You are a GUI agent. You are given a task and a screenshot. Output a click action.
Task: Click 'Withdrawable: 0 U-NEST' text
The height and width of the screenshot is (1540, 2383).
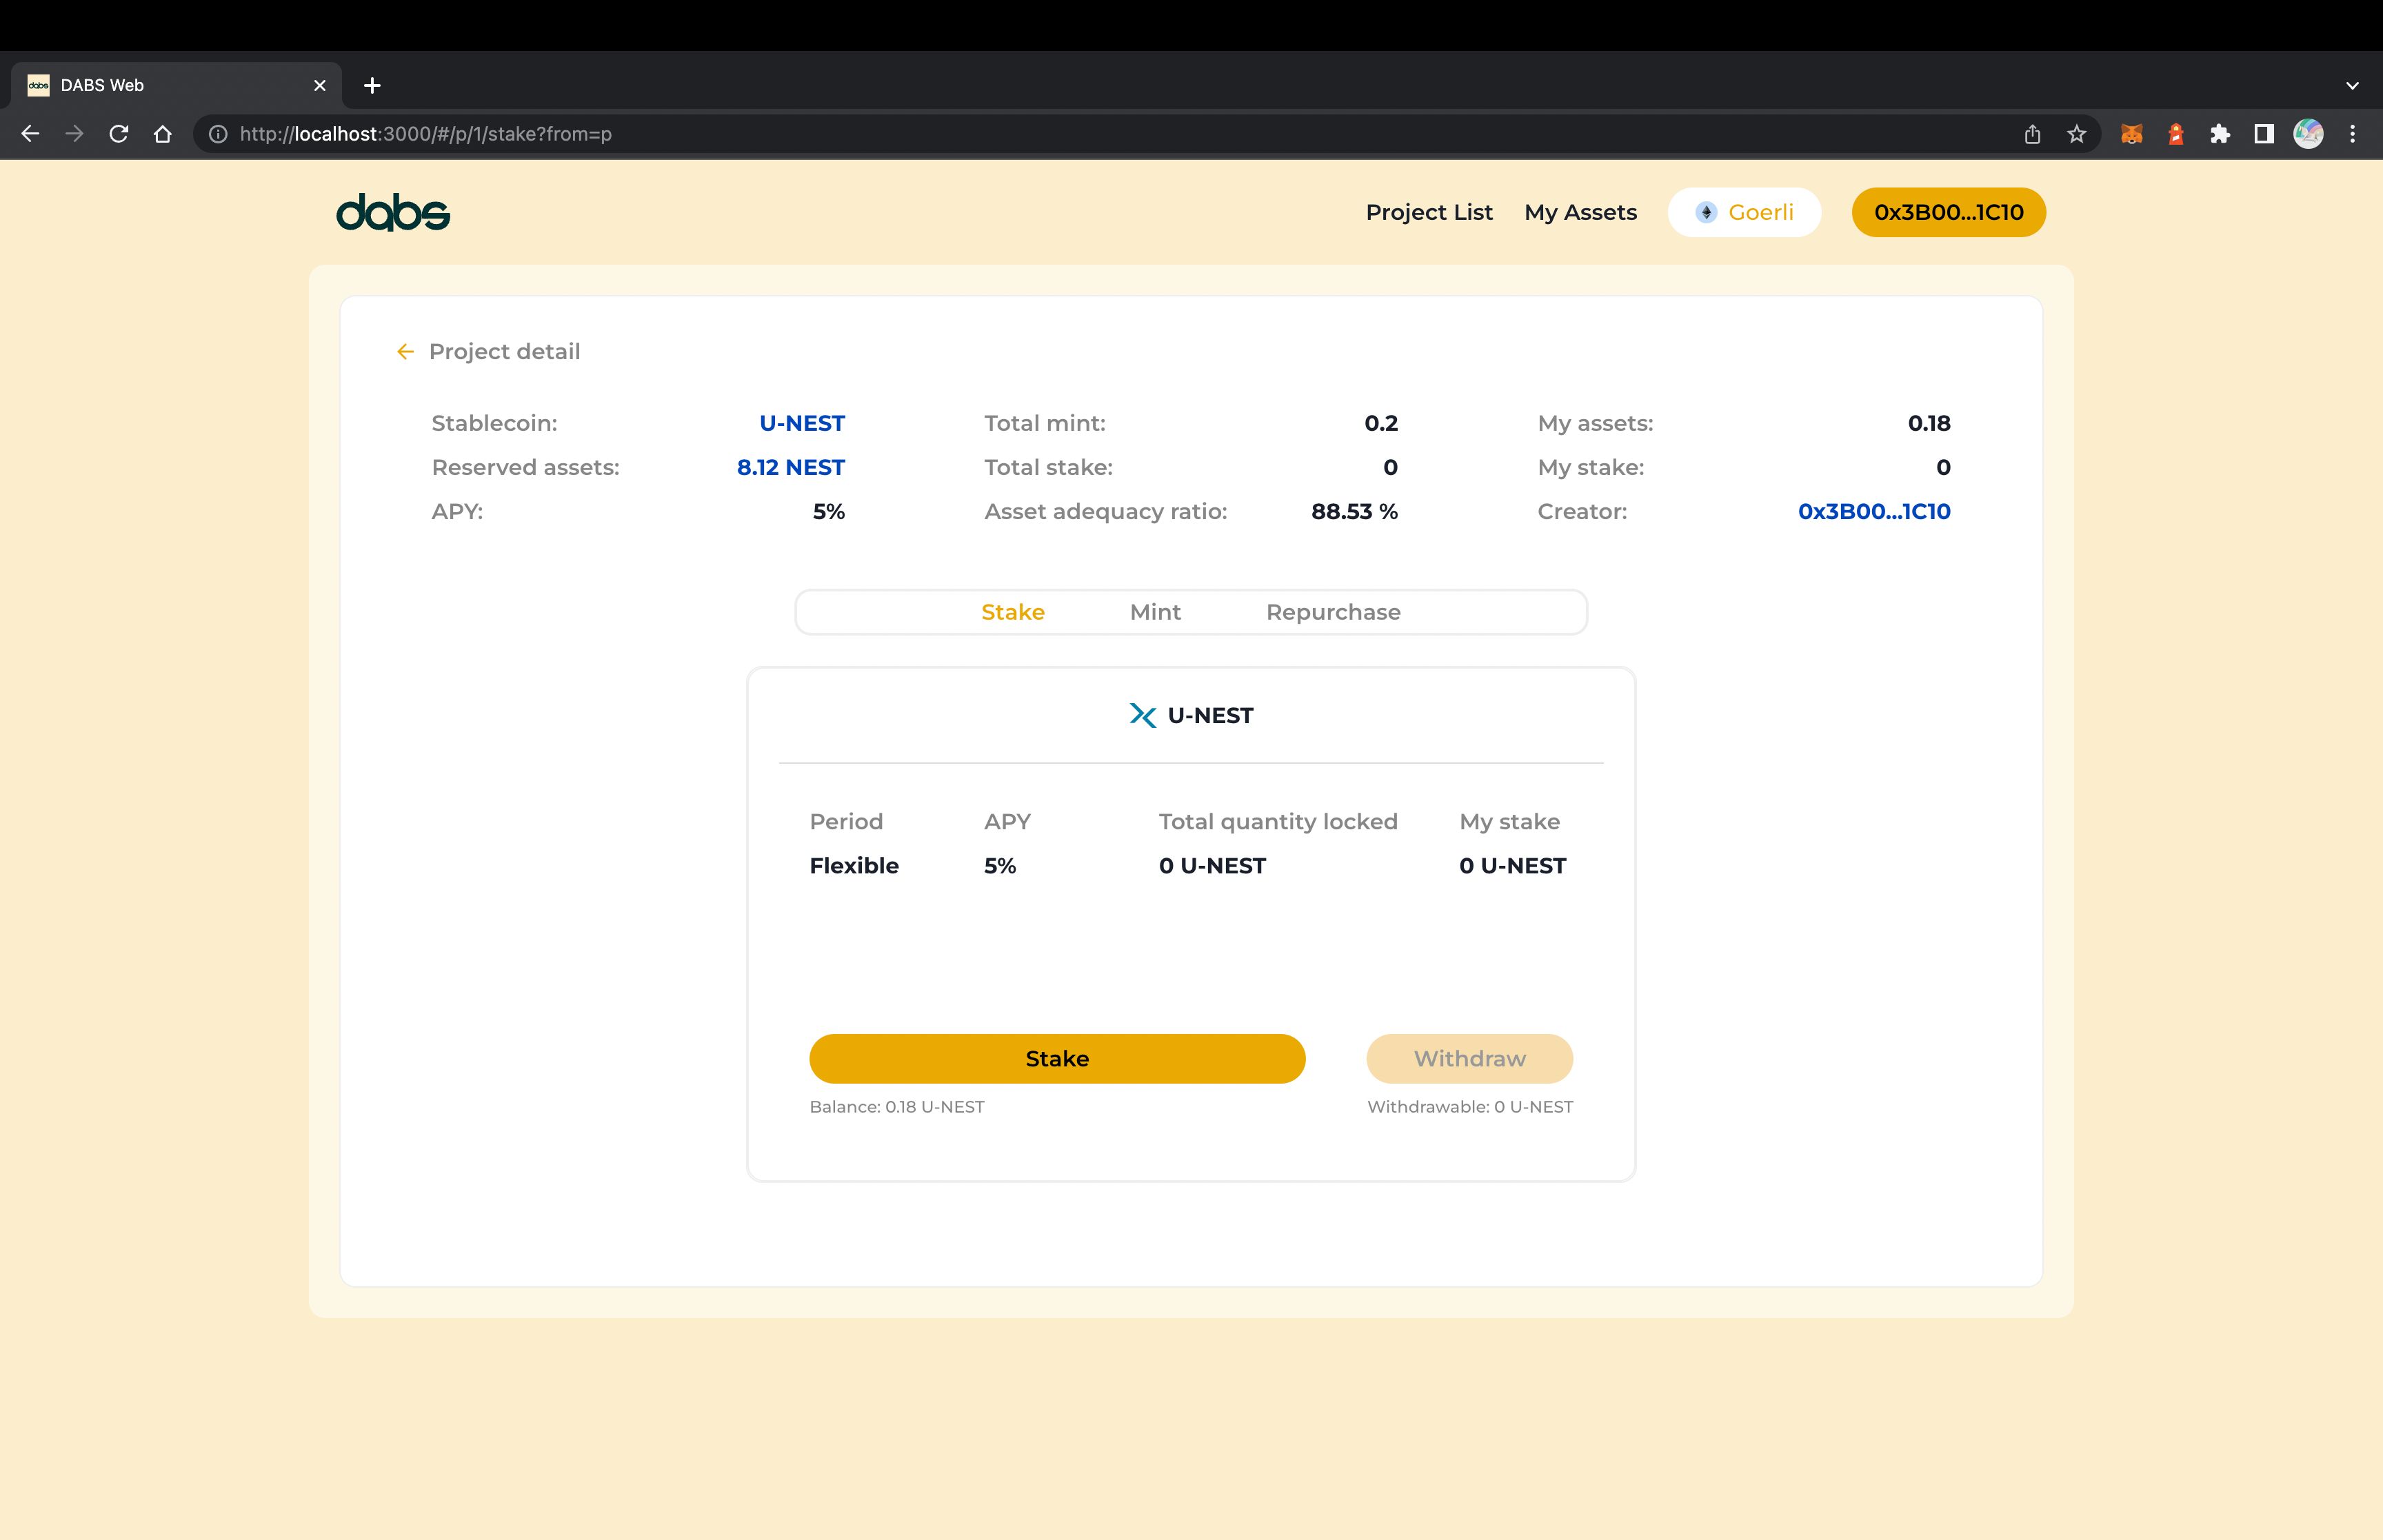(1469, 1107)
